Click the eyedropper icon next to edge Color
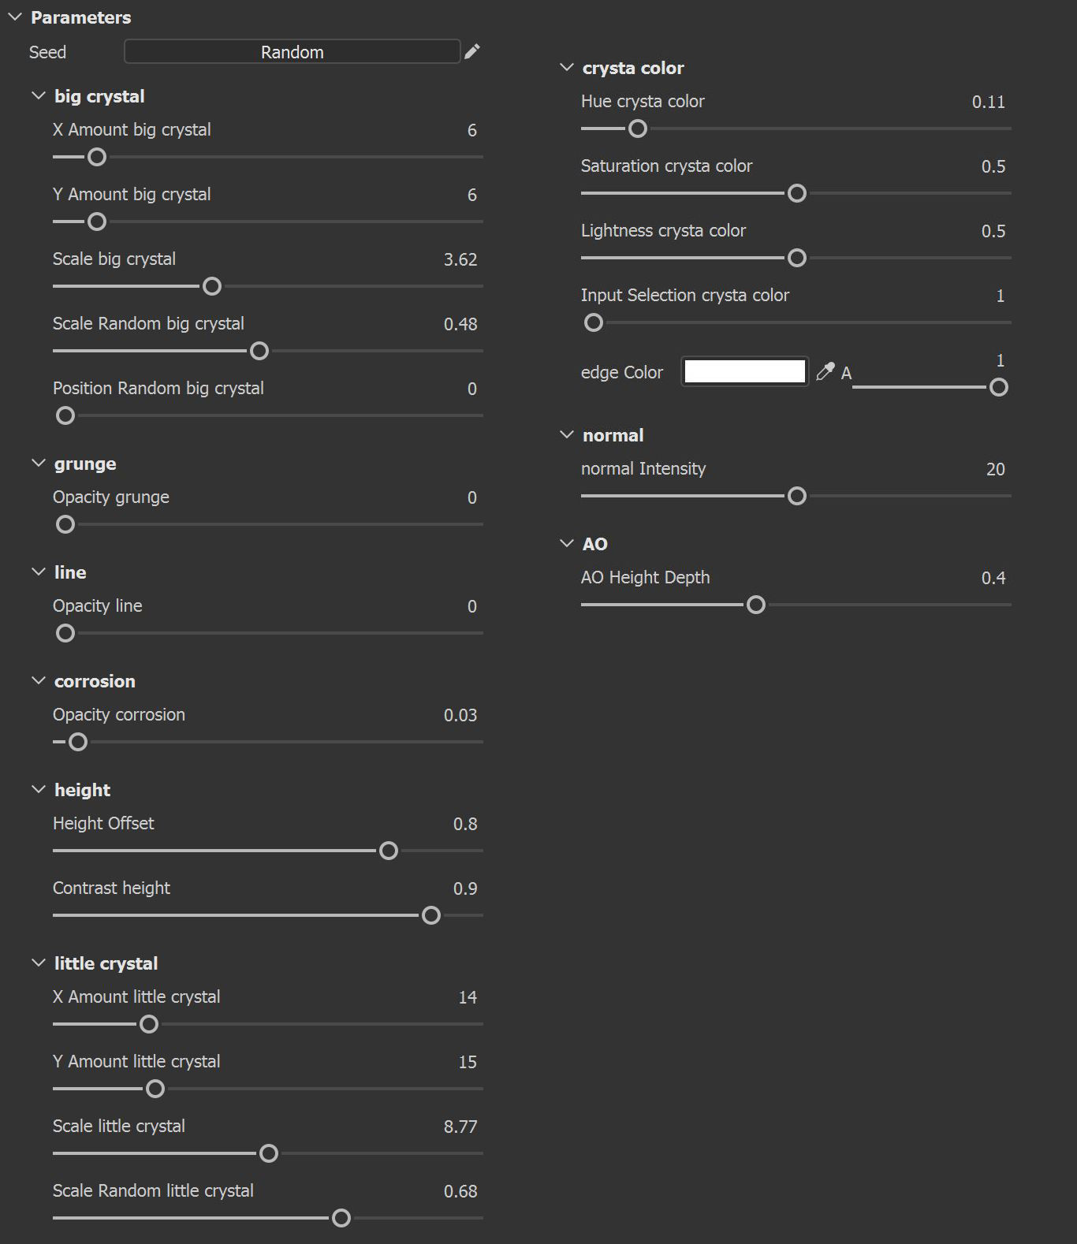This screenshot has width=1077, height=1244. point(825,372)
